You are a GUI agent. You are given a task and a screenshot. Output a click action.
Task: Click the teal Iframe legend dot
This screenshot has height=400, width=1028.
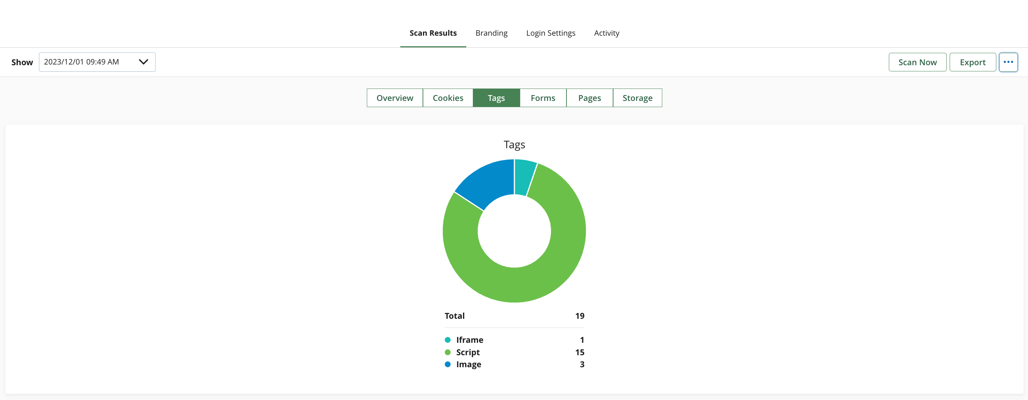[x=447, y=340]
